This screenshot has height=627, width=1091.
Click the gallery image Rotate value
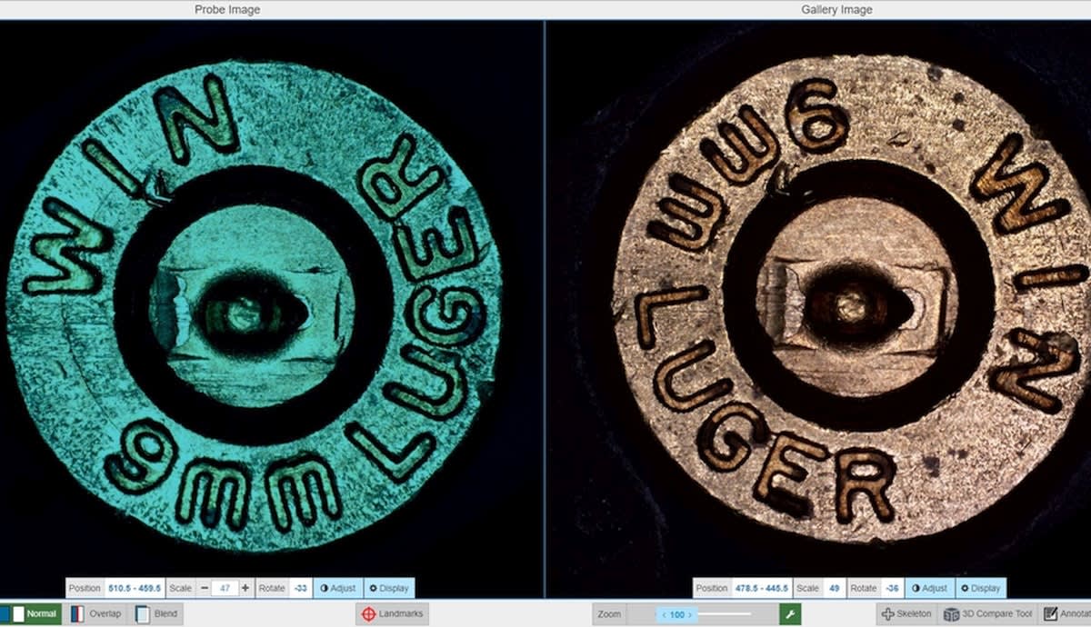tap(892, 588)
